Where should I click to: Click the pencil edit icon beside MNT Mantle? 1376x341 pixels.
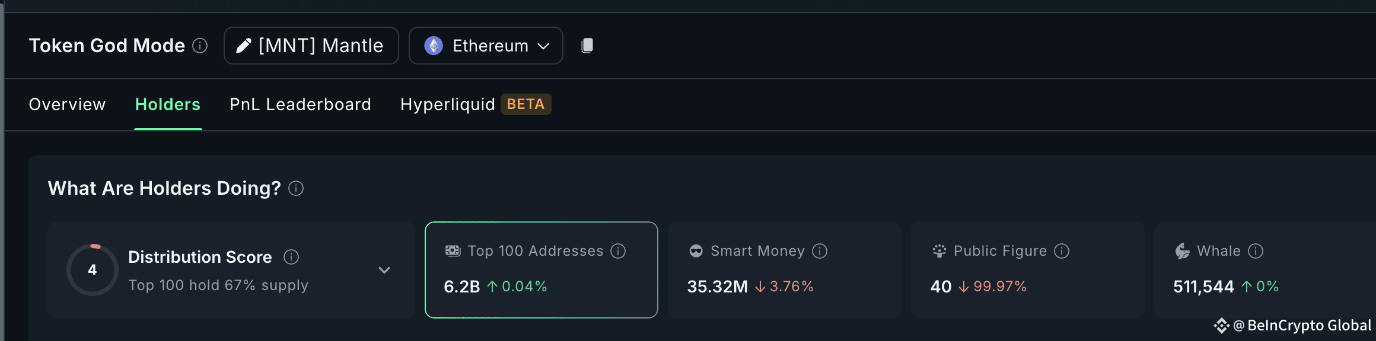(244, 46)
